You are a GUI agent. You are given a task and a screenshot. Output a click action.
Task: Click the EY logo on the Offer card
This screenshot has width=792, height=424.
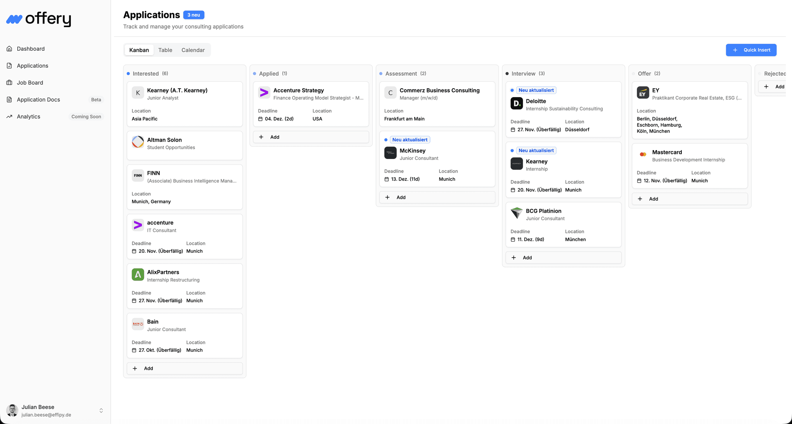tap(642, 92)
